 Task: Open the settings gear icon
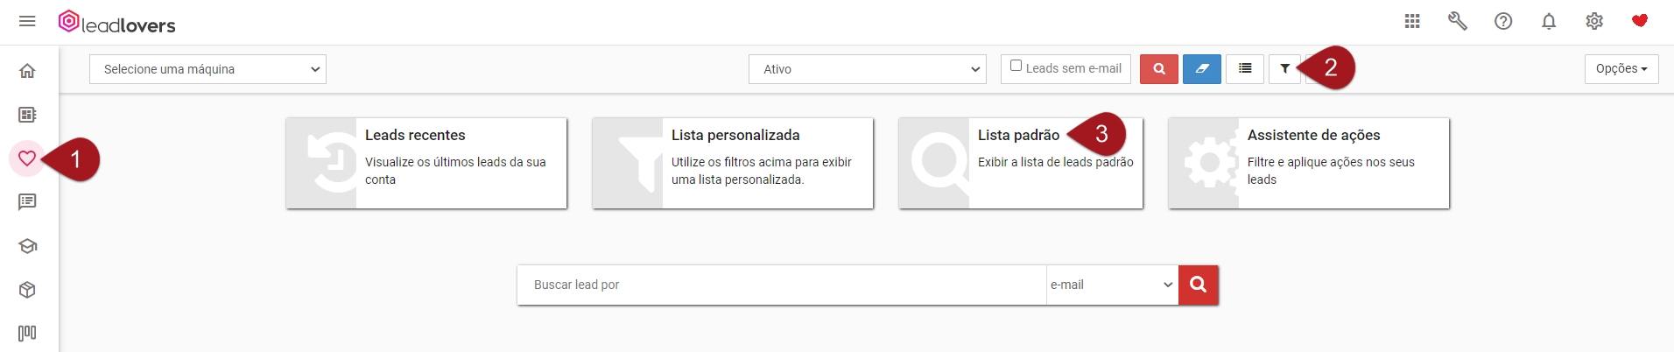tap(1594, 21)
